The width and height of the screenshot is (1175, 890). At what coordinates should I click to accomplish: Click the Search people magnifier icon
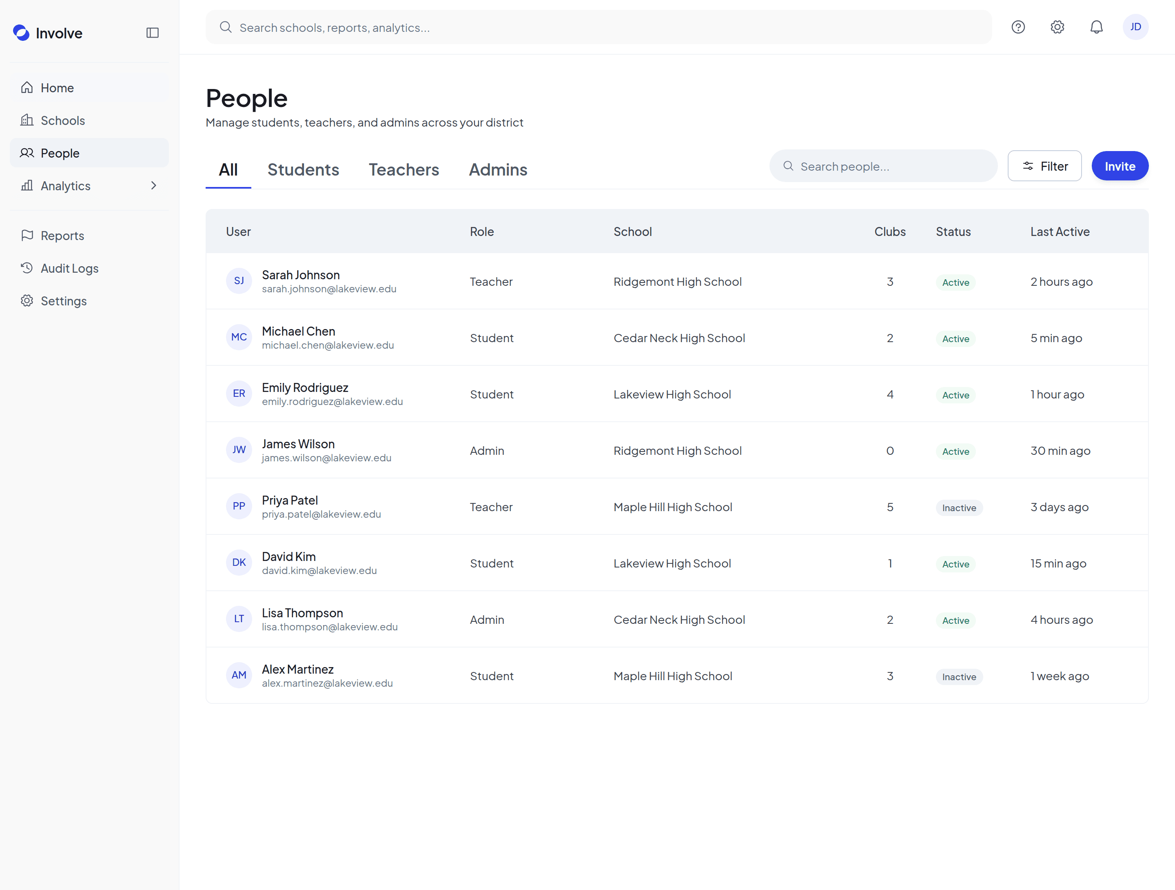click(x=788, y=166)
